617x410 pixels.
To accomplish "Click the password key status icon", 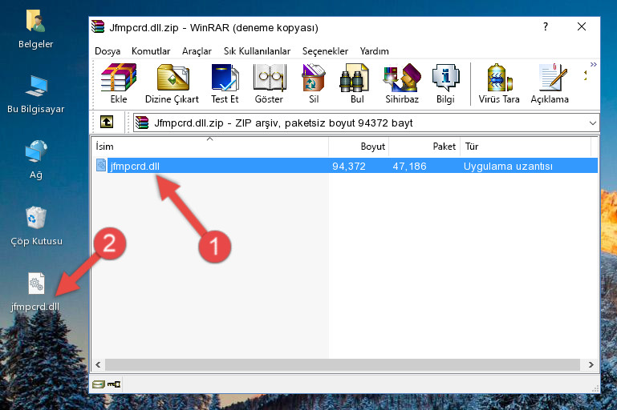I will 114,384.
